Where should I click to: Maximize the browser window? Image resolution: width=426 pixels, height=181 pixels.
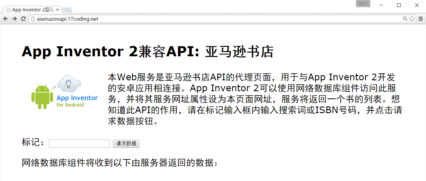click(399, 5)
